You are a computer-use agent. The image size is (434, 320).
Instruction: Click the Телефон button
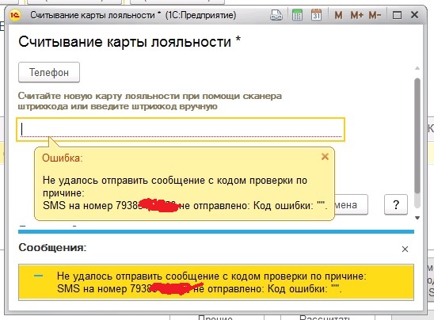point(49,72)
